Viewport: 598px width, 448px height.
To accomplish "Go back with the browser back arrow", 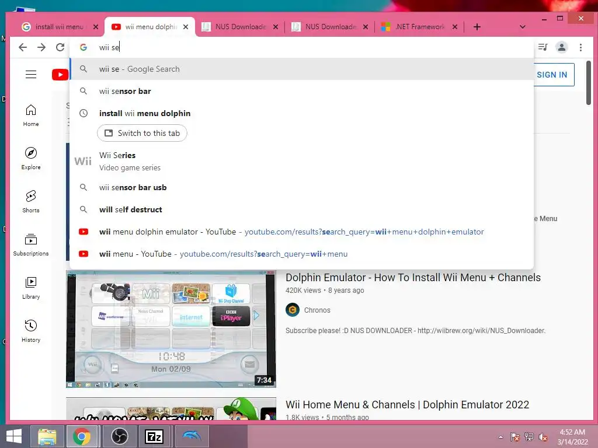I will (x=23, y=47).
